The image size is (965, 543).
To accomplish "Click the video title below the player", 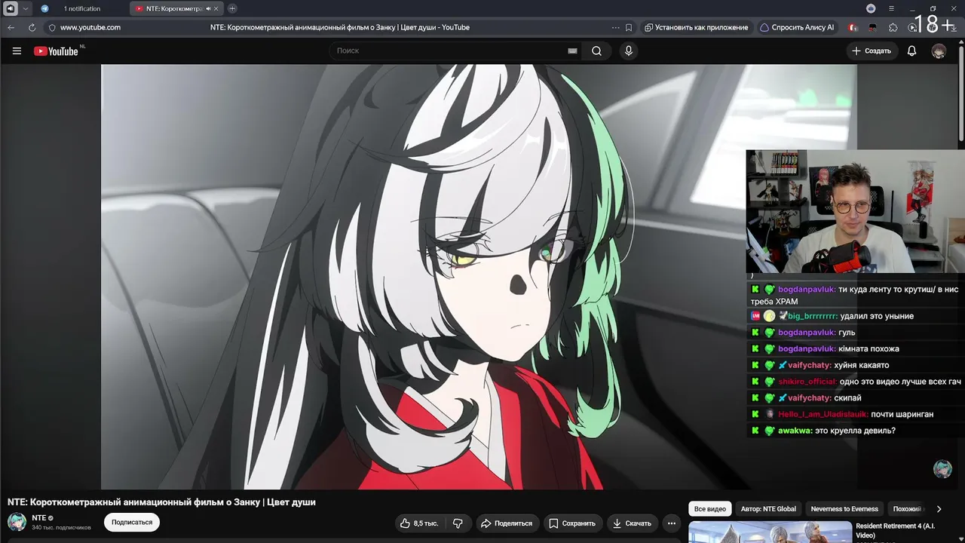I will click(x=161, y=502).
